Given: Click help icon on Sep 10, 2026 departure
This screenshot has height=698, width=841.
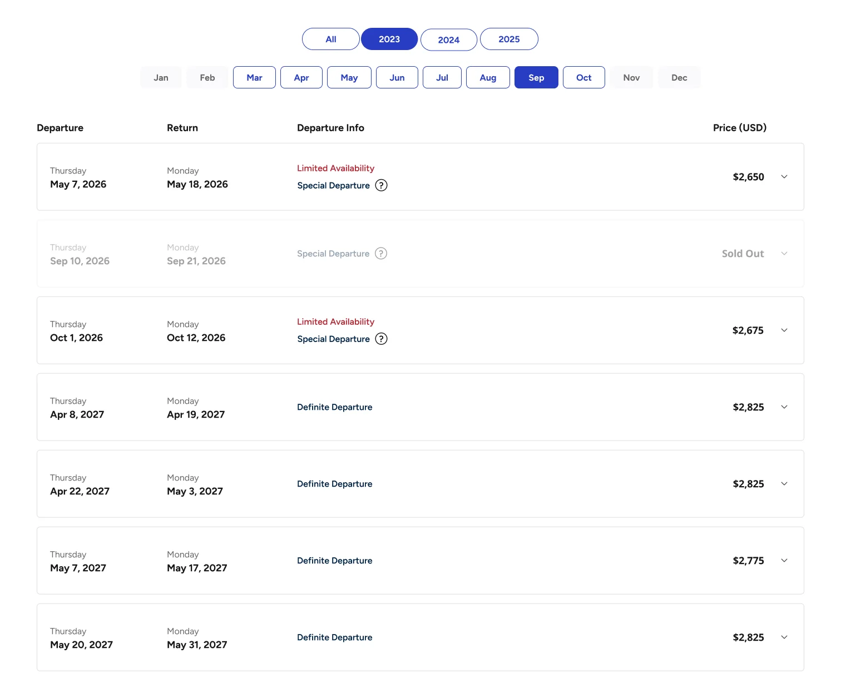Looking at the screenshot, I should (381, 254).
